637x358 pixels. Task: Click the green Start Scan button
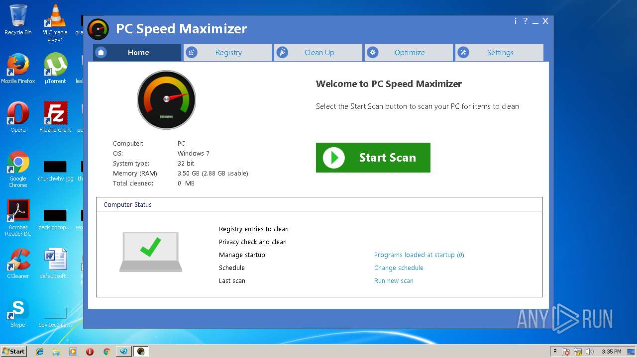click(373, 158)
